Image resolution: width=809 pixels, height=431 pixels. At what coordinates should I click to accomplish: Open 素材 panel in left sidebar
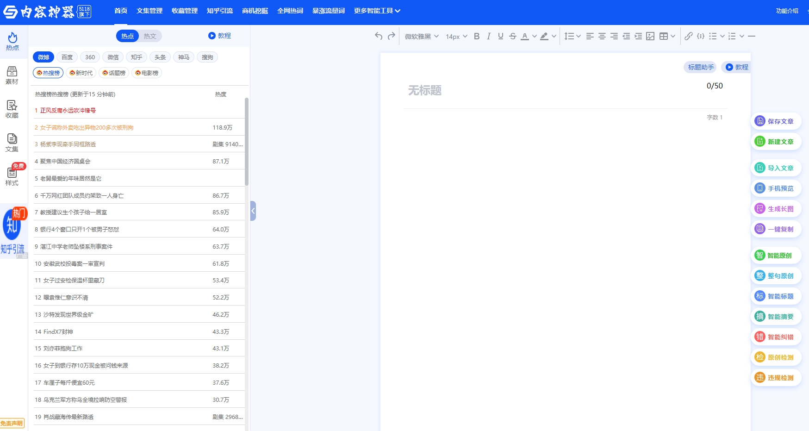[x=12, y=75]
